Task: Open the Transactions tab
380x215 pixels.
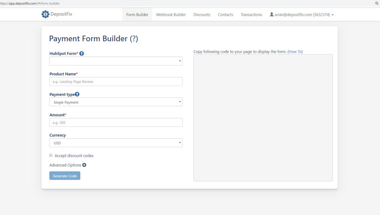Action: (x=251, y=15)
